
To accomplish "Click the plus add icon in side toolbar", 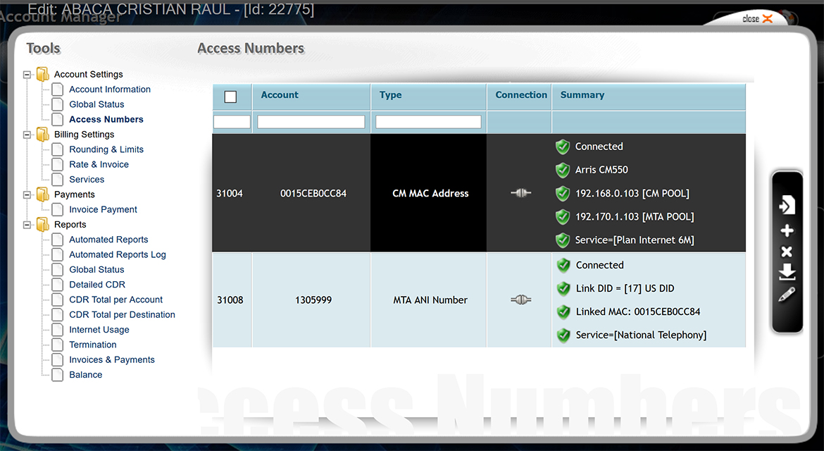I will tap(787, 231).
